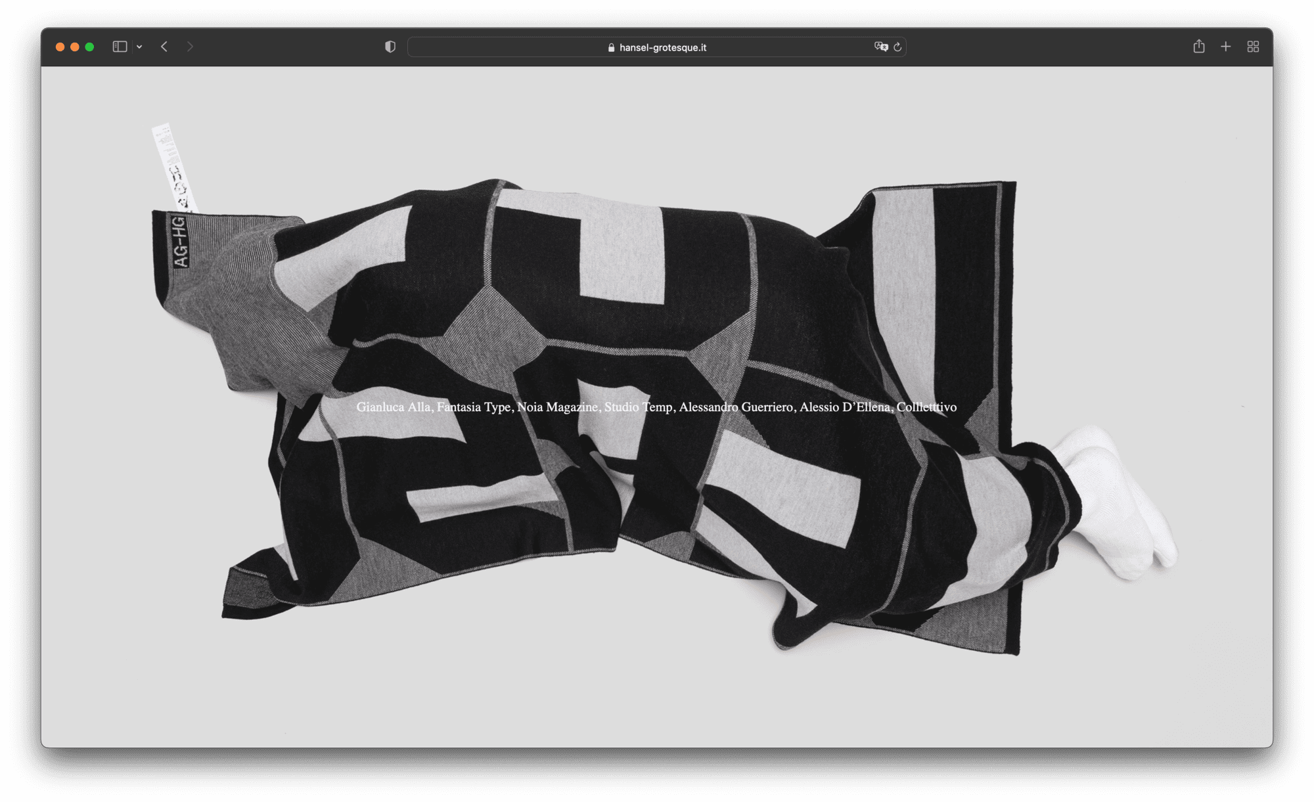
Task: Click the lock icon in address bar
Action: coord(611,47)
